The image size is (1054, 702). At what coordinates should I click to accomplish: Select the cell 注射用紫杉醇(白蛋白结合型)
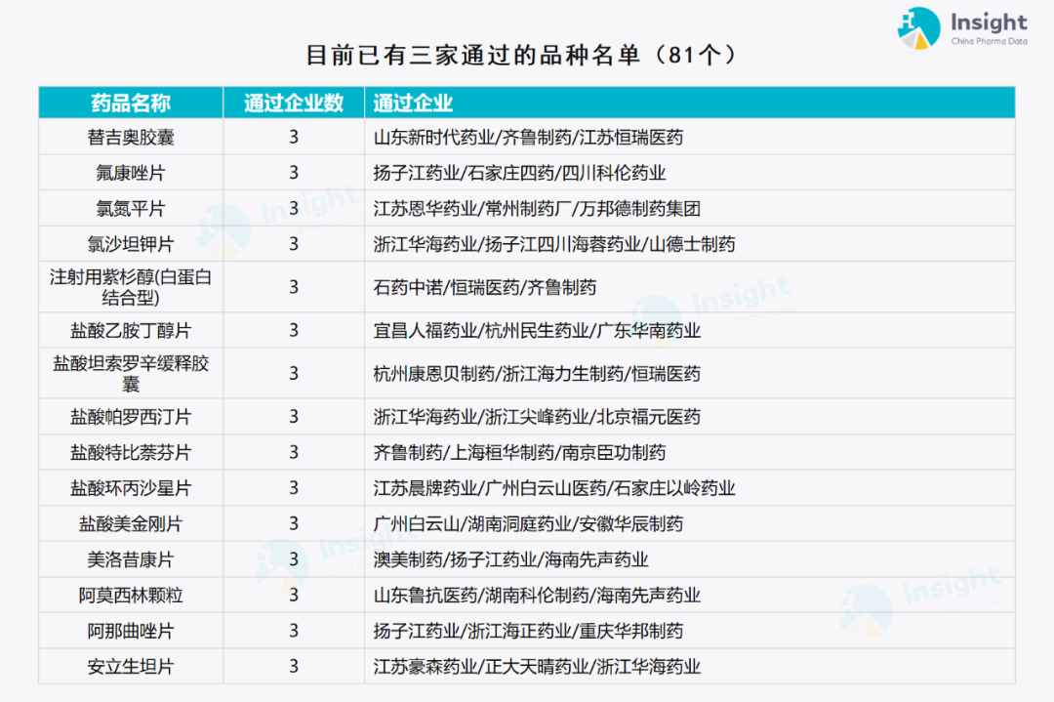click(131, 287)
